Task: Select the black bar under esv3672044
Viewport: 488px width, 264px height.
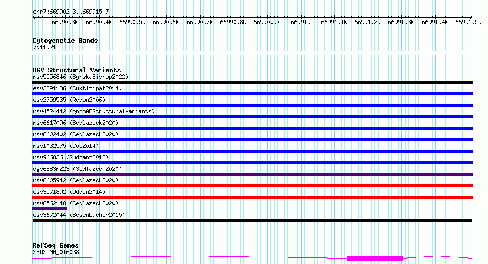Action: click(x=252, y=220)
